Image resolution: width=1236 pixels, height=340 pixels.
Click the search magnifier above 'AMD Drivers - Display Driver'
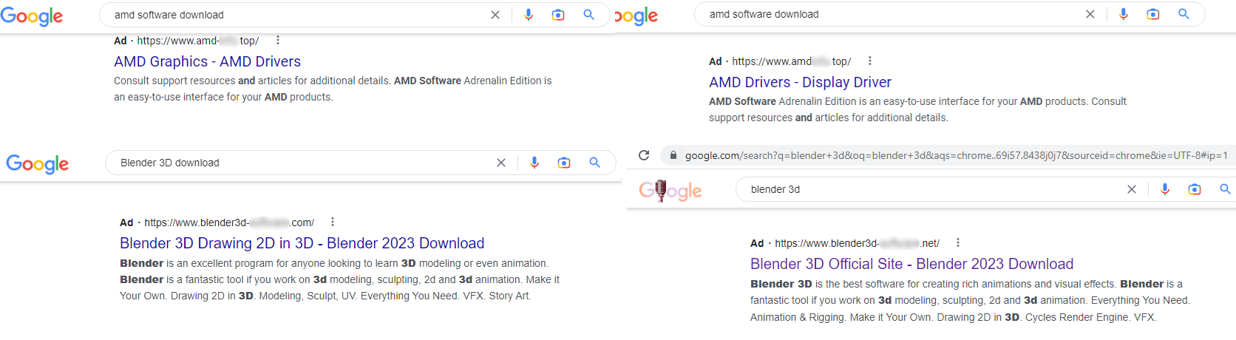(1184, 14)
